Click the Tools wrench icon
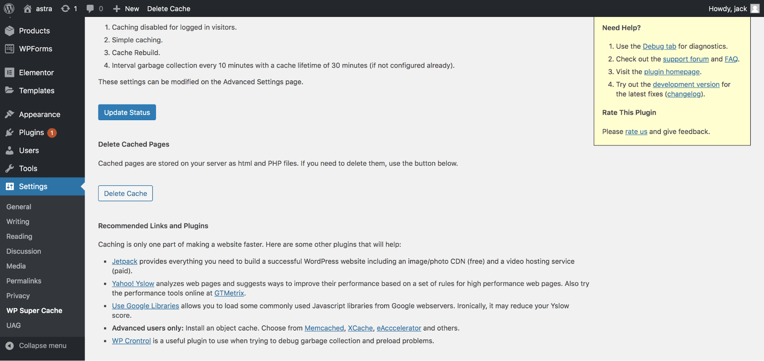The height and width of the screenshot is (361, 764). 10,168
